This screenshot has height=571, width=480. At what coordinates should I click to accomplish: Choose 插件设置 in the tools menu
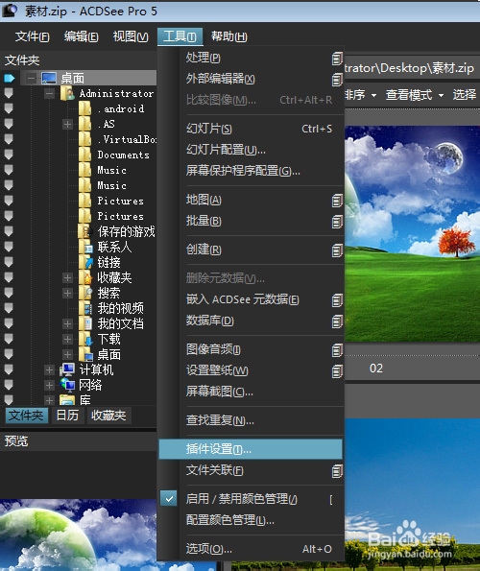tap(251, 449)
